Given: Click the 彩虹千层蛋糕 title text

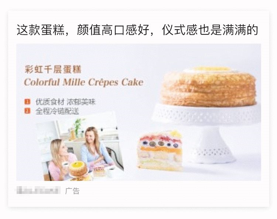Looking at the screenshot, I should pyautogui.click(x=53, y=69).
